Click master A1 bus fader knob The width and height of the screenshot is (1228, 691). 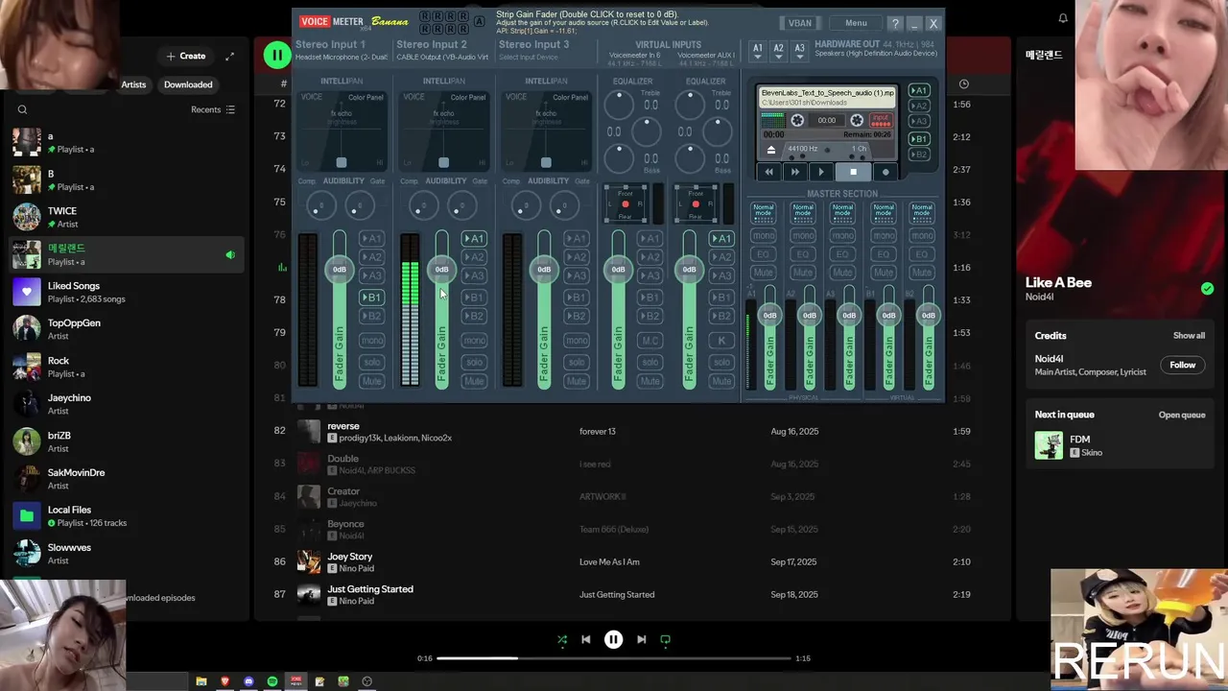click(x=769, y=315)
